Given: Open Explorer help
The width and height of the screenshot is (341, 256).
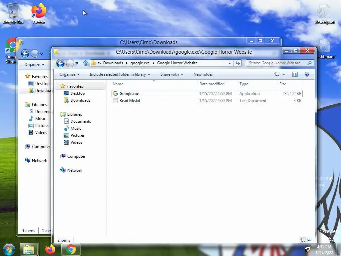Looking at the screenshot, I should point(307,74).
